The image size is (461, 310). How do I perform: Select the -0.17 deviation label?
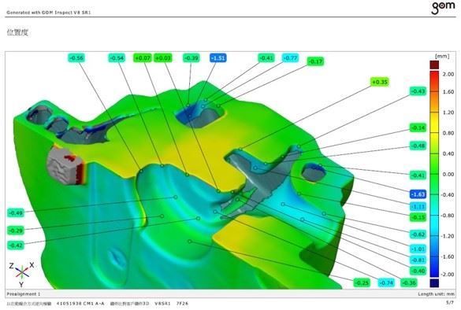coord(315,61)
